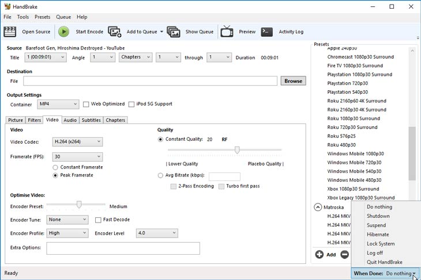Switch to the Picture tab
The width and height of the screenshot is (421, 280).
coord(16,120)
